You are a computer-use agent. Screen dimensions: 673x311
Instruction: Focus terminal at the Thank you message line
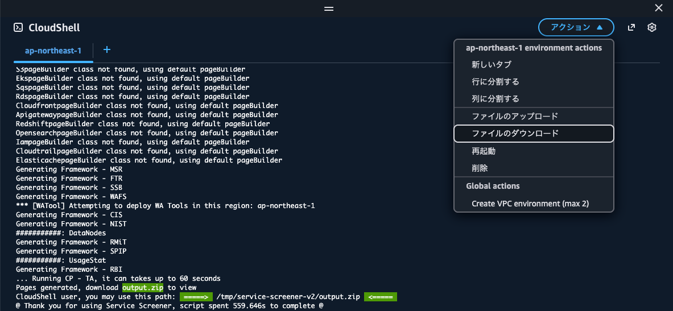pyautogui.click(x=170, y=306)
